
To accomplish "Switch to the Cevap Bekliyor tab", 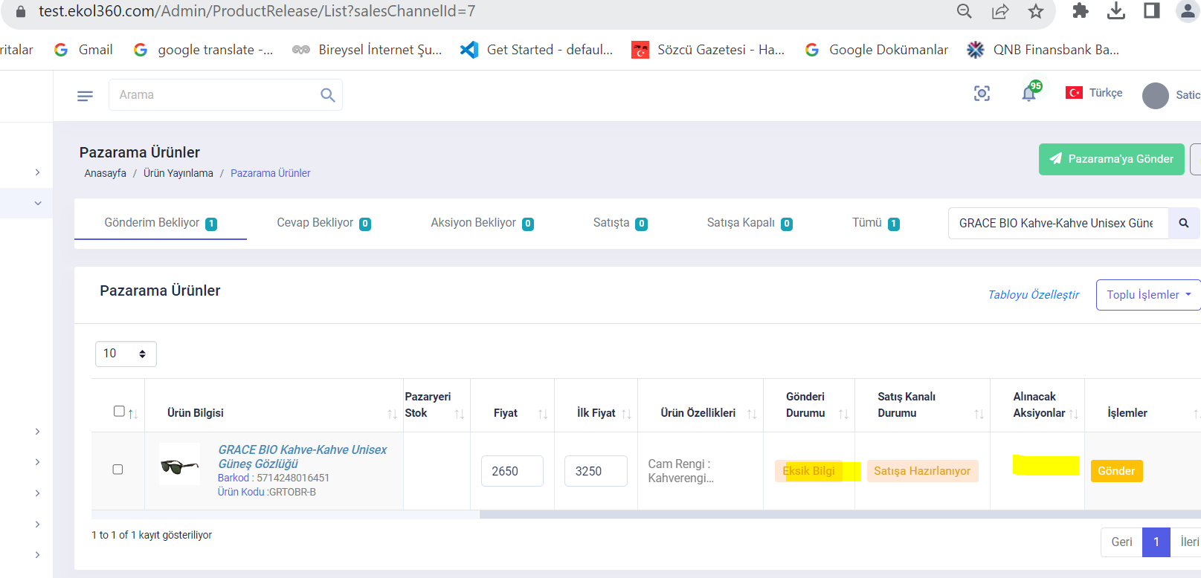I will coord(323,223).
